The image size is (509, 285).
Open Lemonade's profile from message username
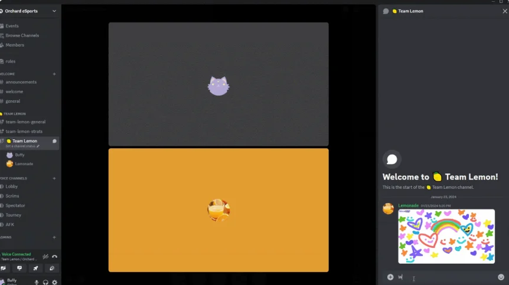pos(408,205)
